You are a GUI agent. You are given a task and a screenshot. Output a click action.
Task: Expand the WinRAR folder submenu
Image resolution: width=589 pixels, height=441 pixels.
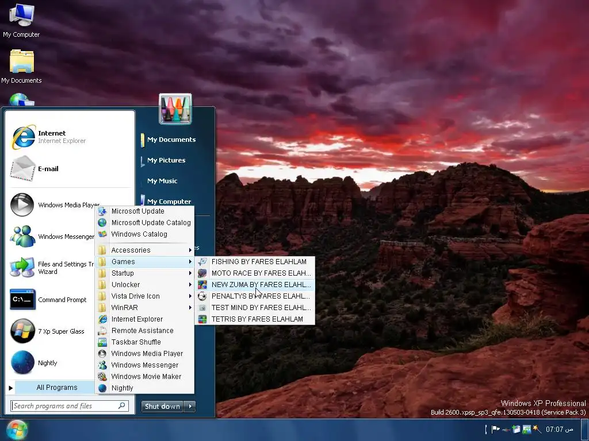click(145, 308)
